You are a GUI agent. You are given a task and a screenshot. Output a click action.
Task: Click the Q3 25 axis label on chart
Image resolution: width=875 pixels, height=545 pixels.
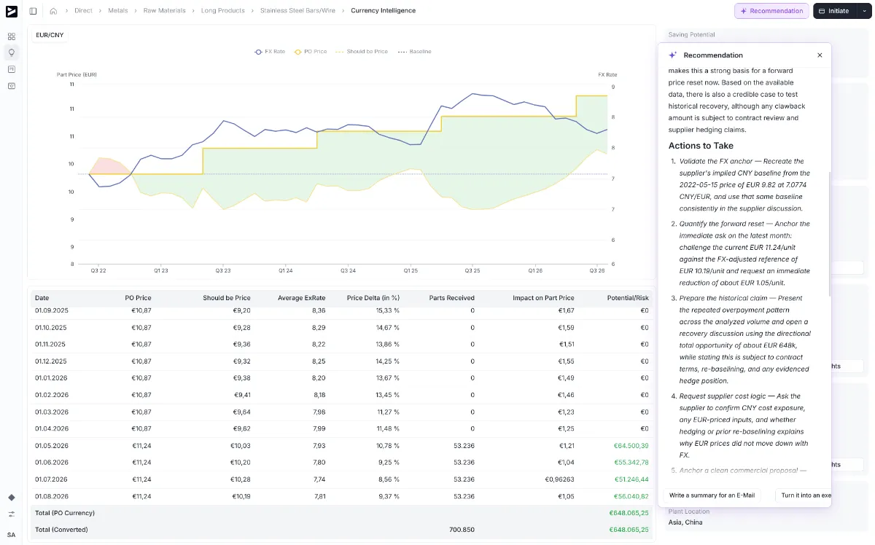click(x=472, y=270)
